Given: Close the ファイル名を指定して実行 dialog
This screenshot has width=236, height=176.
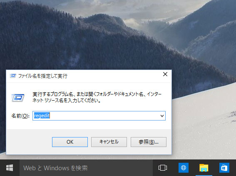Looking at the screenshot, I should pos(165,74).
